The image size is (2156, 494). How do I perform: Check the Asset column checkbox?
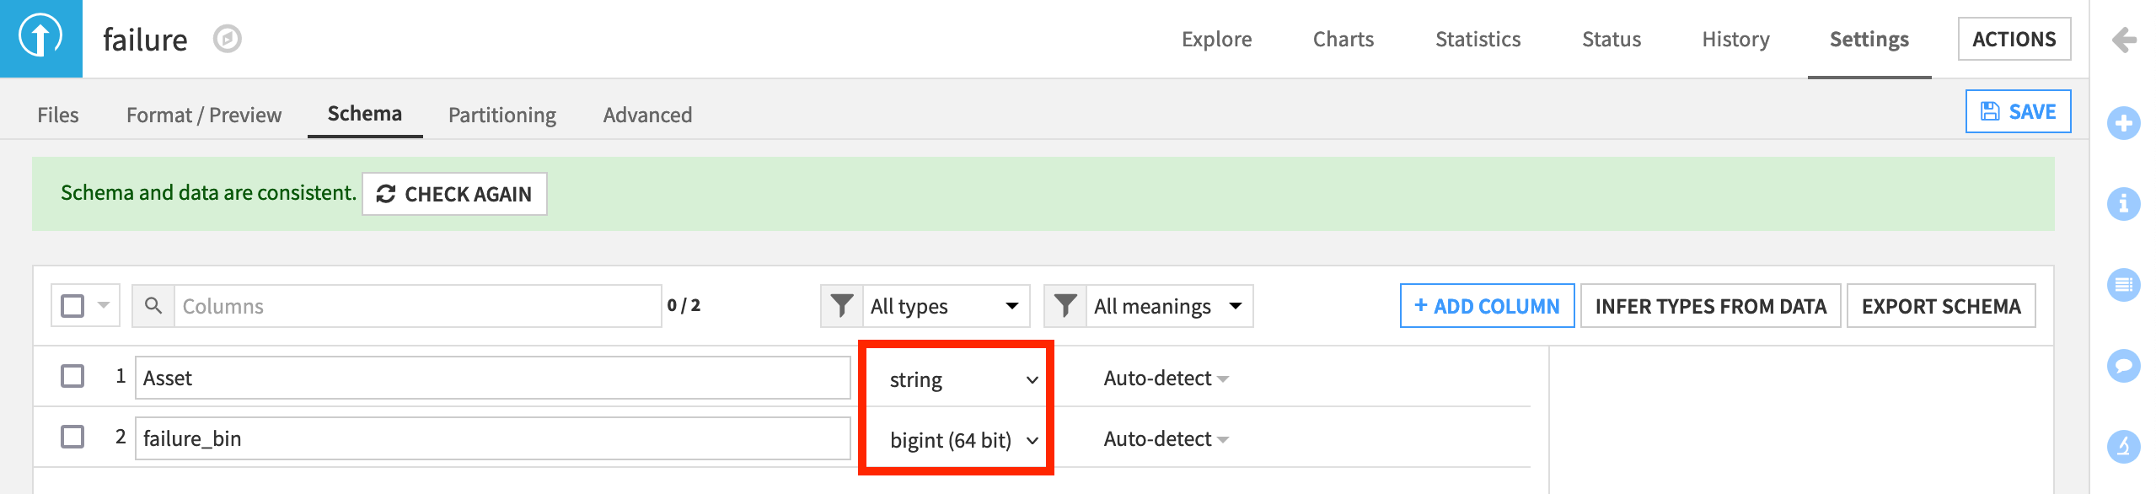(72, 376)
